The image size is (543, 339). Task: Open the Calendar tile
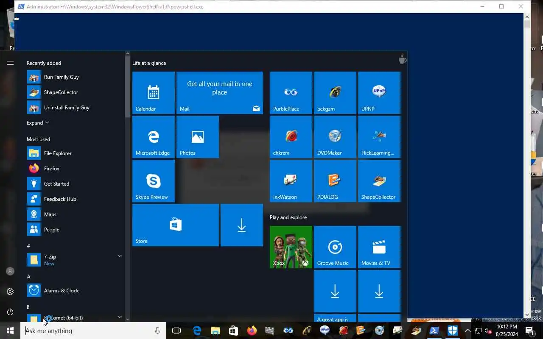click(154, 93)
